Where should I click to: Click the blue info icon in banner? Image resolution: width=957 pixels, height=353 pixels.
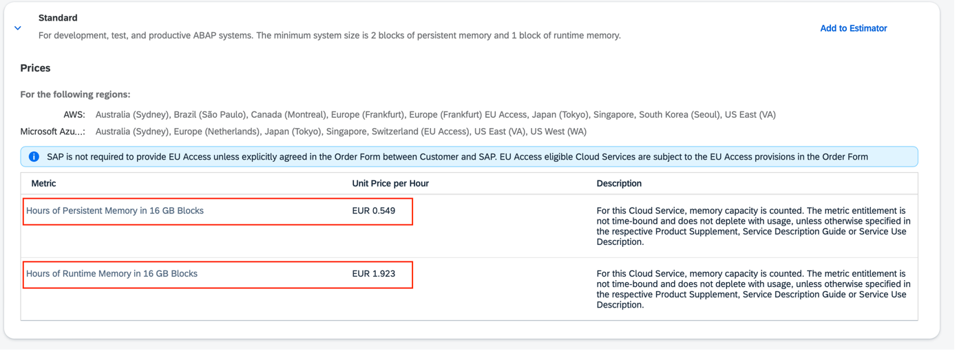[x=34, y=157]
